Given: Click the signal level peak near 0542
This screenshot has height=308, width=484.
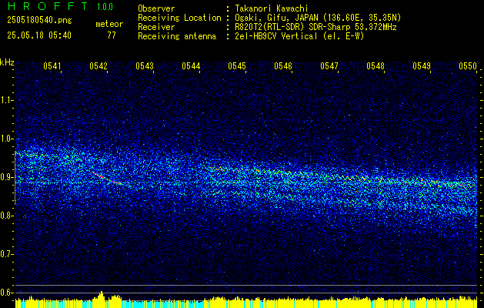Looking at the screenshot, I should tap(101, 294).
